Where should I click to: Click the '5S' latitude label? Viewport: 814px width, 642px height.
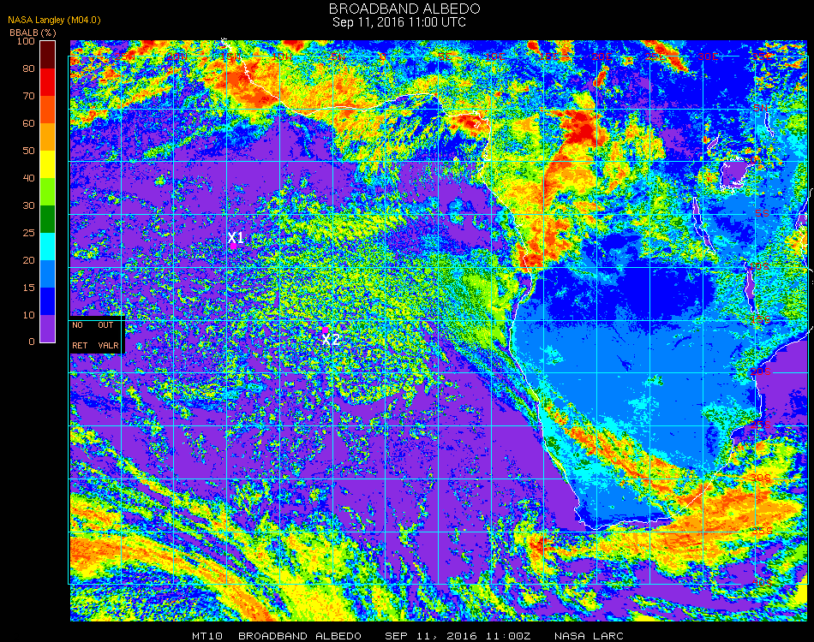(762, 214)
